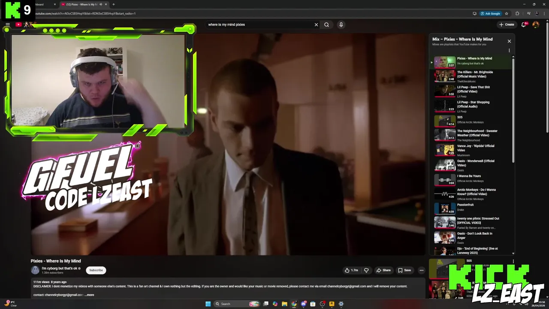Click the Pixies - Where Is My Mind title
Image resolution: width=549 pixels, height=309 pixels.
[x=56, y=261]
